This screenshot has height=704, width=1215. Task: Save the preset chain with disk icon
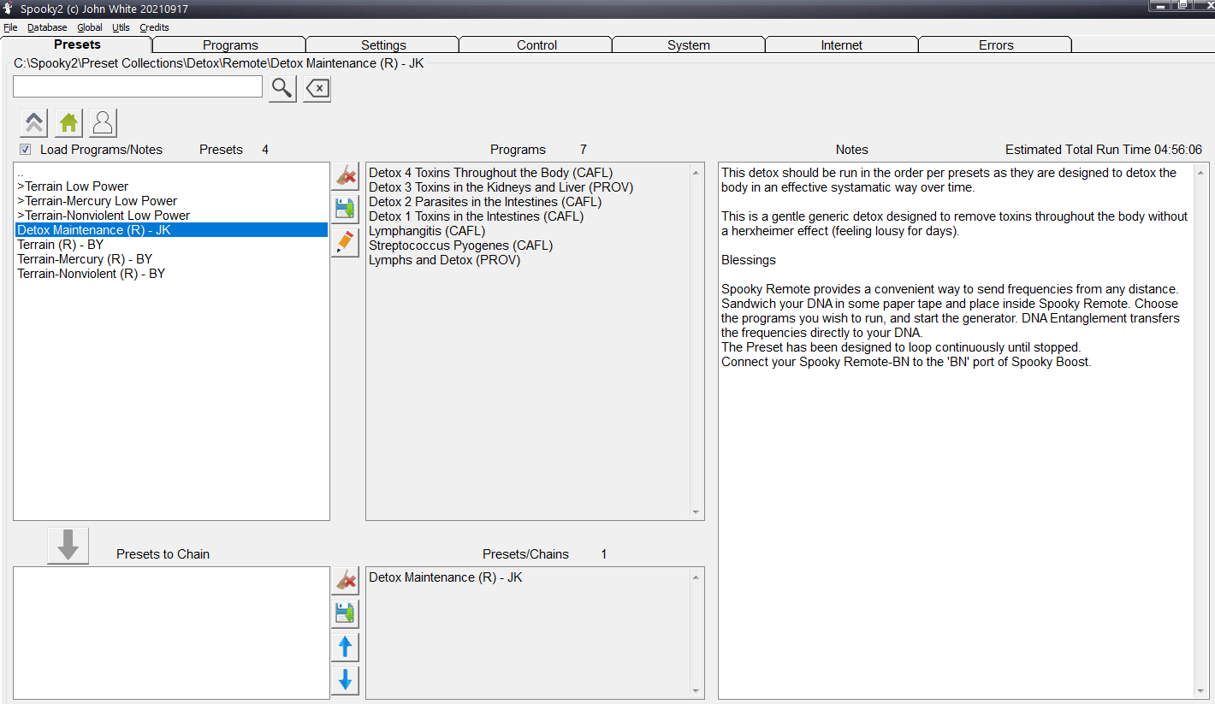[x=345, y=614]
